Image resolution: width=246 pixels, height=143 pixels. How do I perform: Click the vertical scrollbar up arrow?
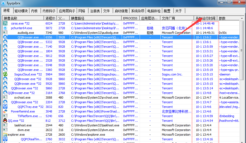[242, 18]
